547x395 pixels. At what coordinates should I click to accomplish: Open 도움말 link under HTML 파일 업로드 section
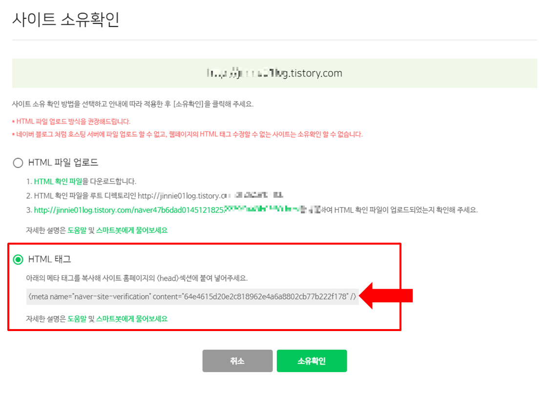pos(77,230)
